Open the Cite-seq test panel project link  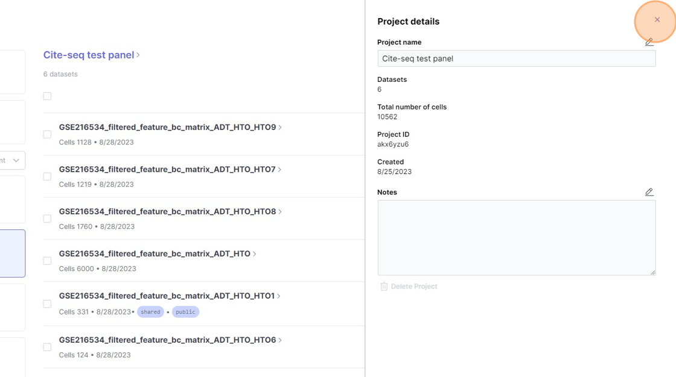[88, 55]
